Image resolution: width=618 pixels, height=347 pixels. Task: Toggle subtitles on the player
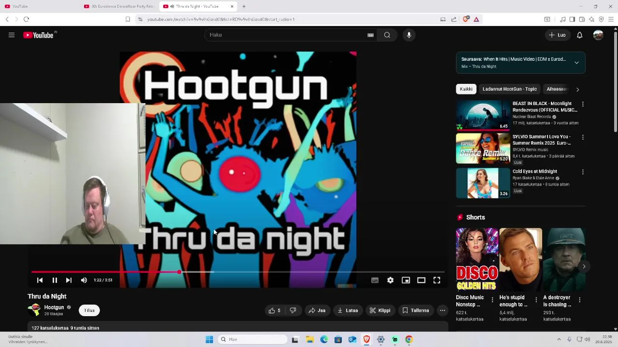tap(375, 280)
